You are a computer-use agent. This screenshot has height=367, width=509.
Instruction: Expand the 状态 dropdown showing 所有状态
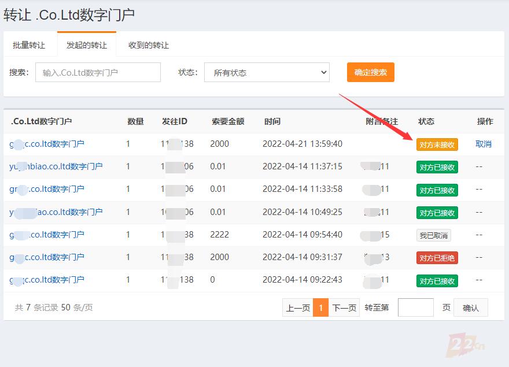pyautogui.click(x=267, y=72)
